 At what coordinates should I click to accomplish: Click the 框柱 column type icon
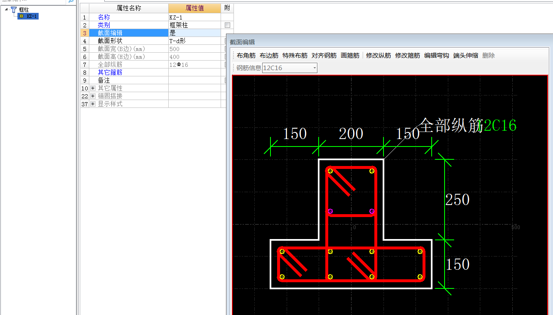[14, 10]
